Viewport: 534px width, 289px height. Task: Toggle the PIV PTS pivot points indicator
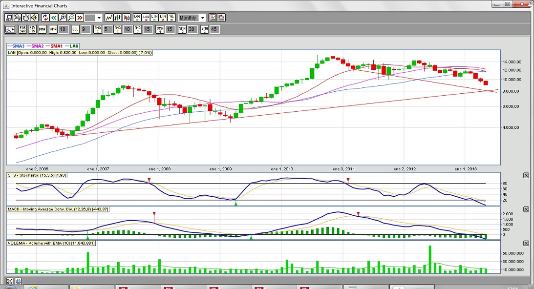32,29
